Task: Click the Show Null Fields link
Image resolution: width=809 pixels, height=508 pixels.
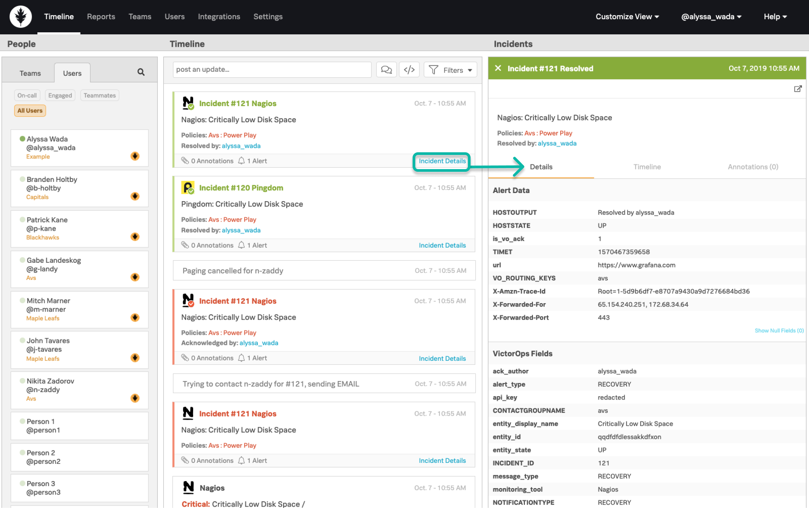Action: (779, 330)
